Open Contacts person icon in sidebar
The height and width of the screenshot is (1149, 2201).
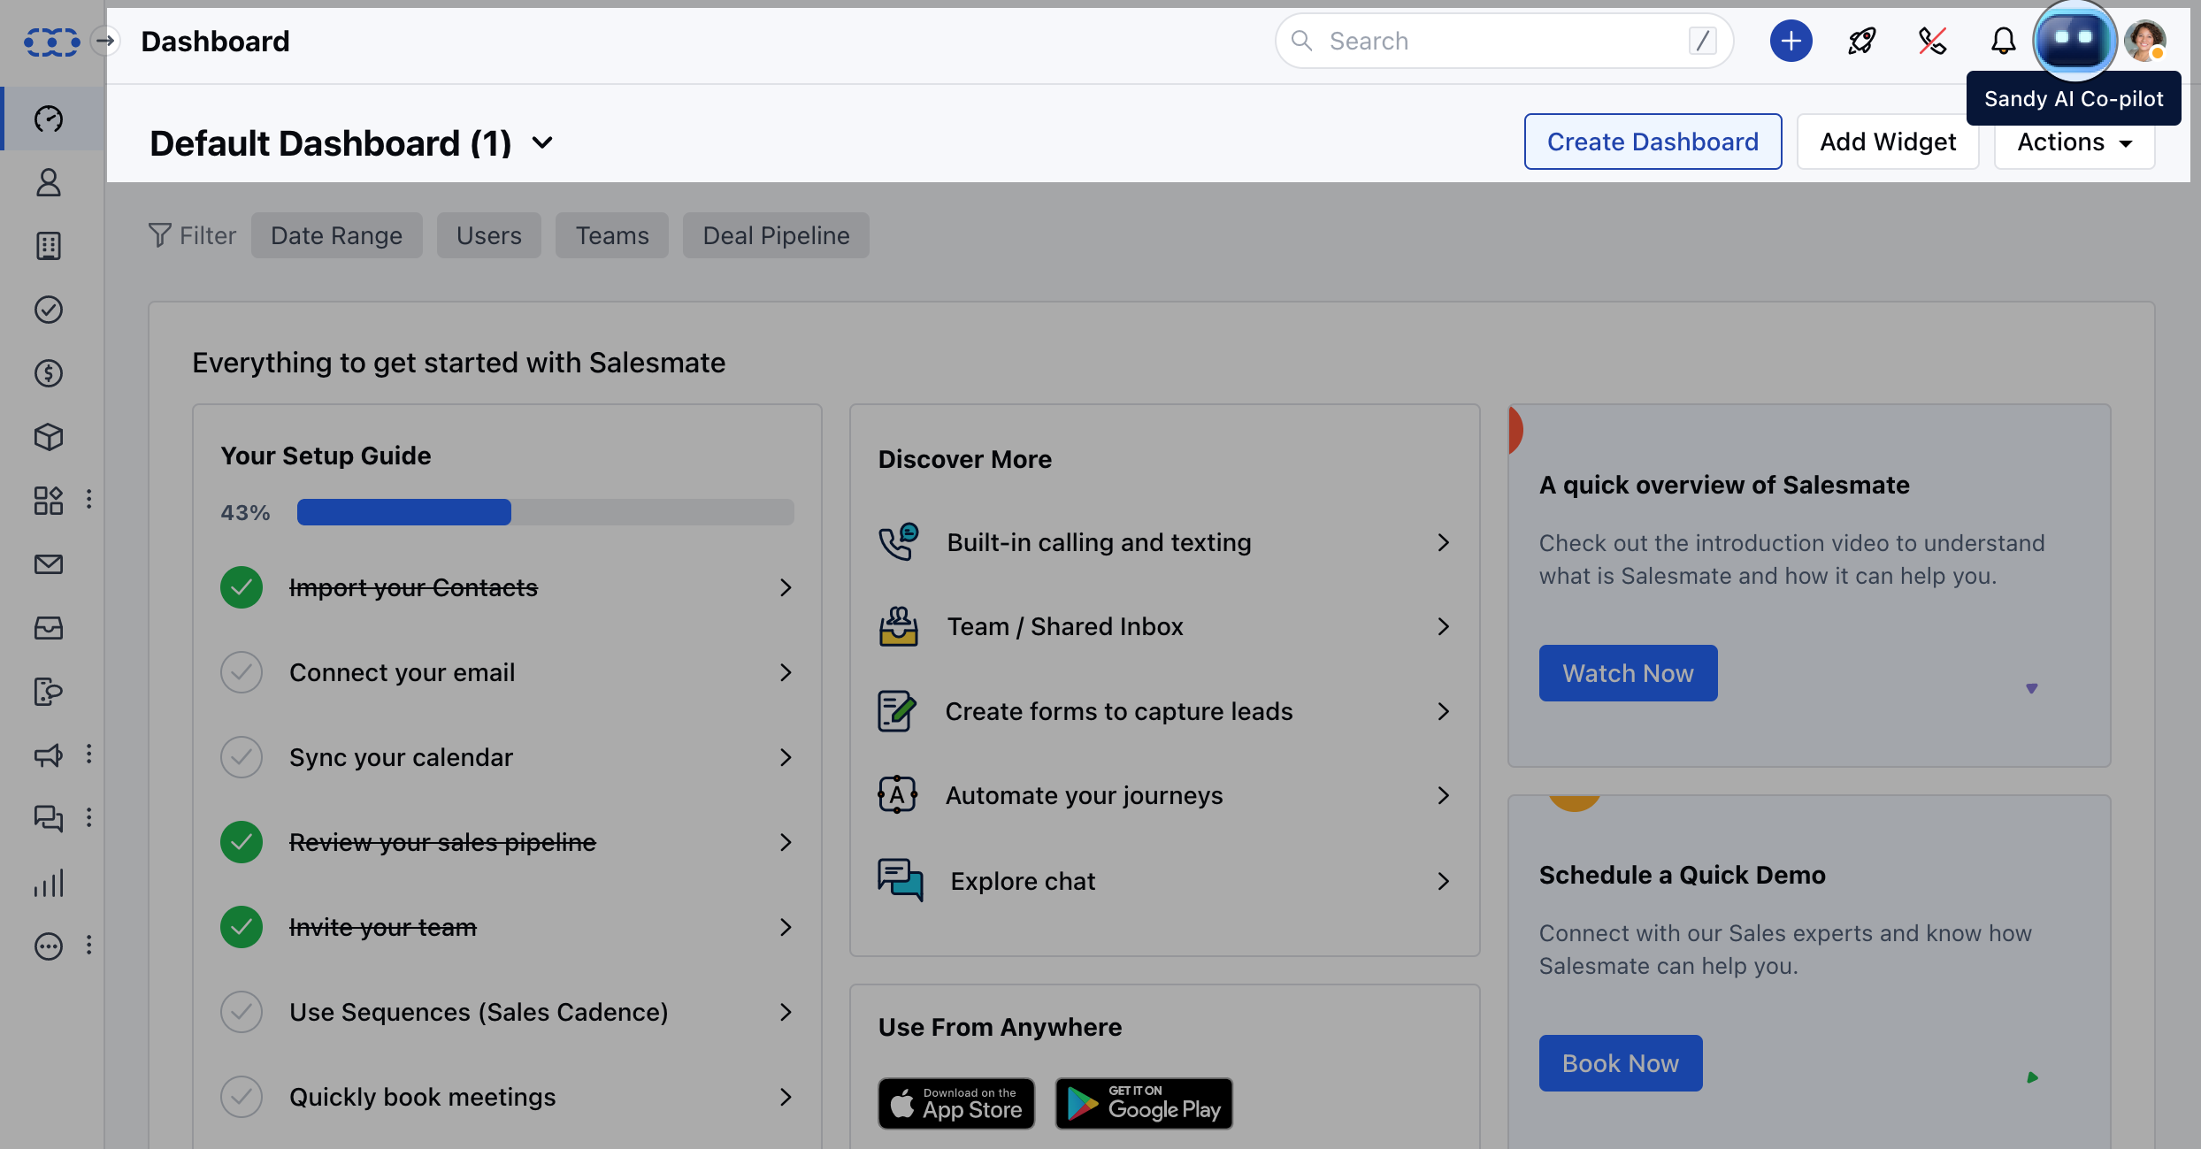click(x=49, y=182)
